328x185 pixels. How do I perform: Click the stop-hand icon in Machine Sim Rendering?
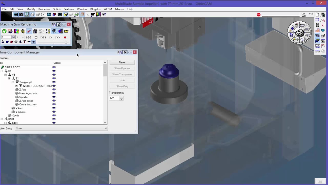4,31
